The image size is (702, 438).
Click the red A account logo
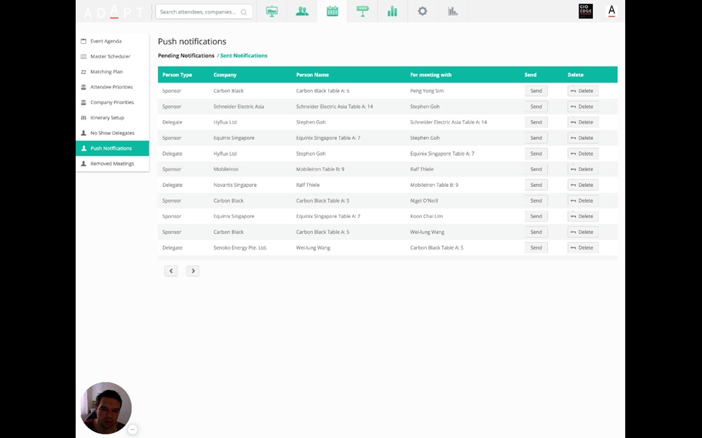tap(612, 11)
